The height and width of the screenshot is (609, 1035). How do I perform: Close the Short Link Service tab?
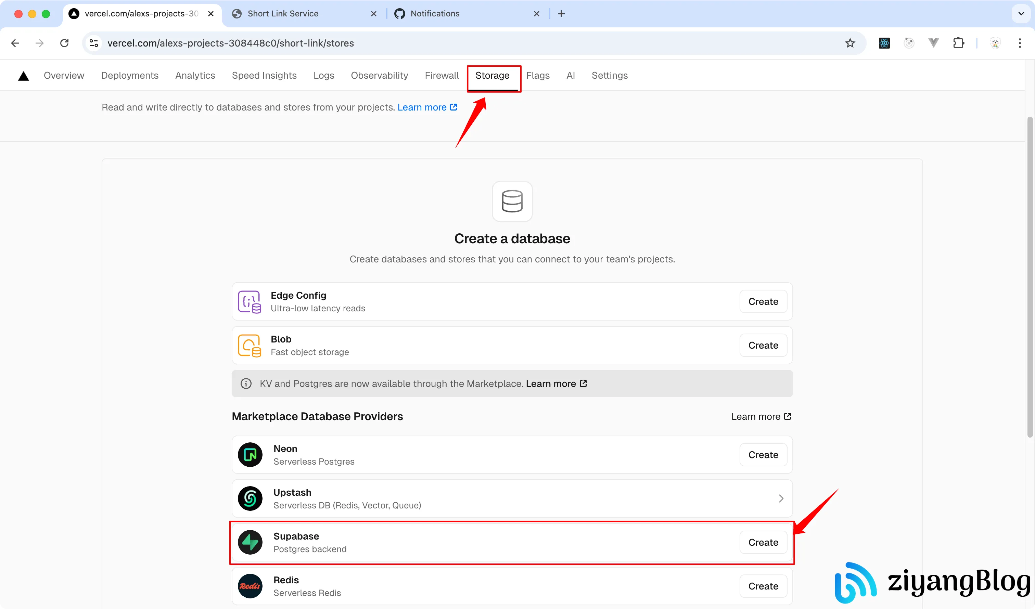pyautogui.click(x=373, y=14)
